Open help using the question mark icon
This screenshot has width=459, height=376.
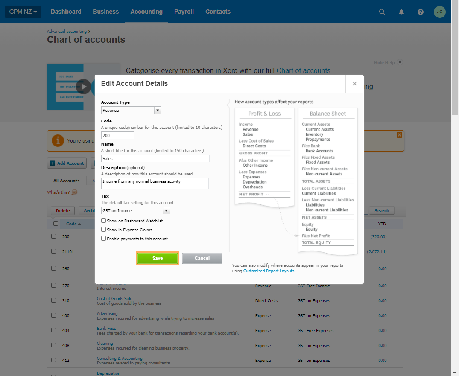(x=420, y=12)
